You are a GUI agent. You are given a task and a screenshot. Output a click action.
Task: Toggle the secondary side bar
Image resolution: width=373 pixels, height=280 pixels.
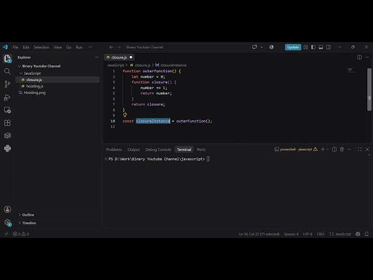(329, 47)
